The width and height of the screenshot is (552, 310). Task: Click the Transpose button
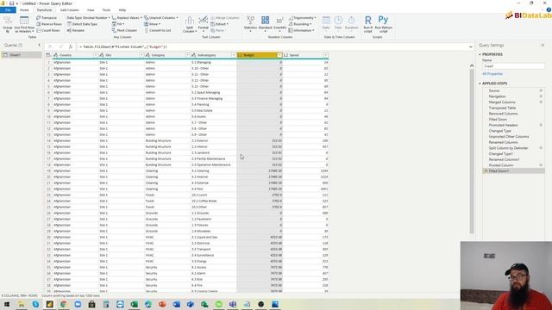point(47,17)
